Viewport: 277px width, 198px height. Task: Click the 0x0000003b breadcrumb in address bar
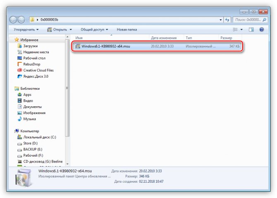pos(49,19)
